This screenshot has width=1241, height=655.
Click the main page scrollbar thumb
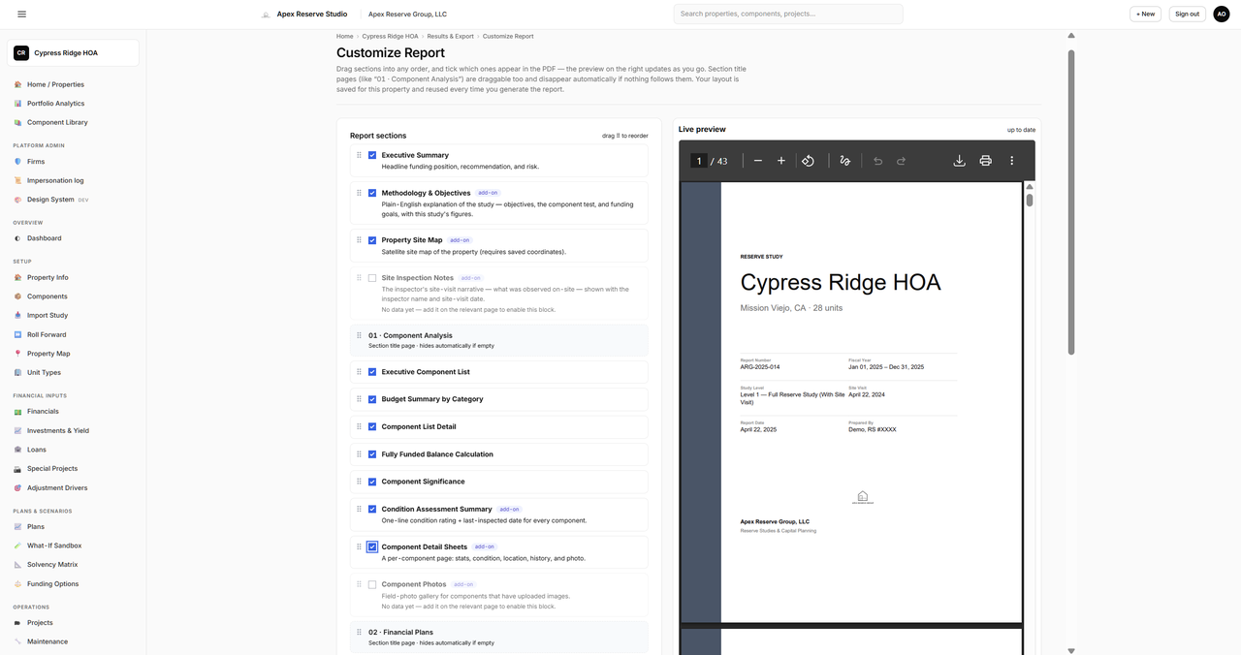click(1071, 202)
